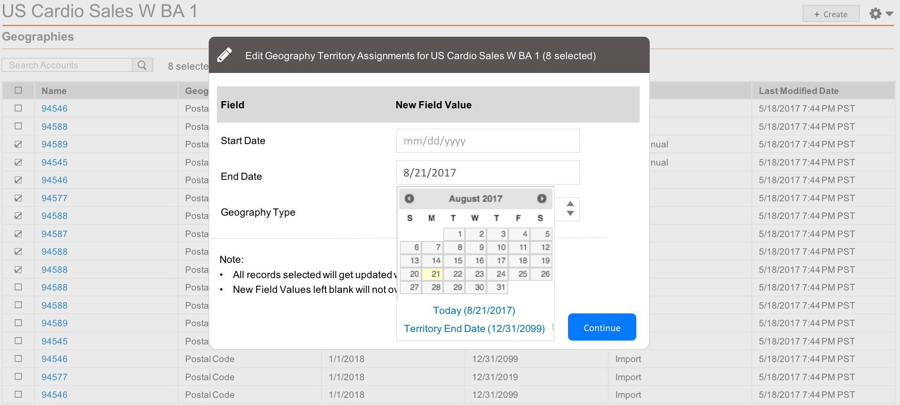Click the pencil edit icon in dialog header
900x405 pixels.
(x=225, y=55)
